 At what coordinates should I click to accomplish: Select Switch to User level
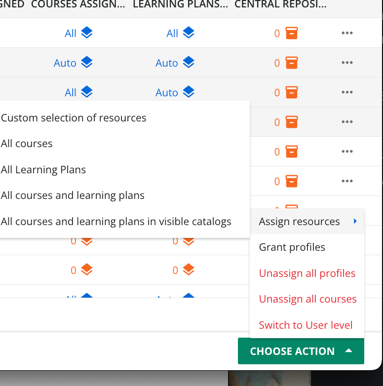[306, 325]
